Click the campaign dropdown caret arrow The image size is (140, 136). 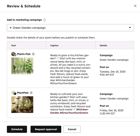130,27
